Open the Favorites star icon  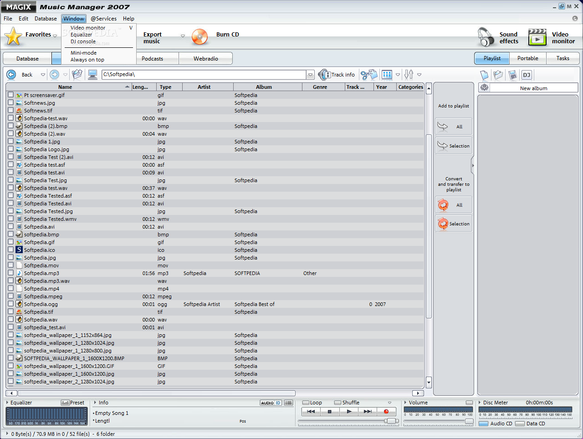pos(13,36)
